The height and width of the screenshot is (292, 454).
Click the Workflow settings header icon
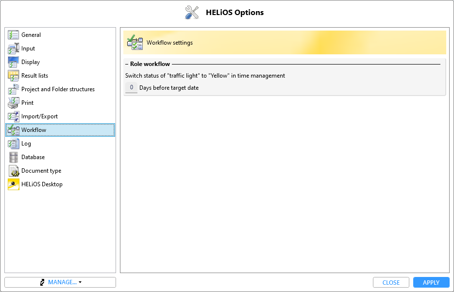[x=135, y=43]
